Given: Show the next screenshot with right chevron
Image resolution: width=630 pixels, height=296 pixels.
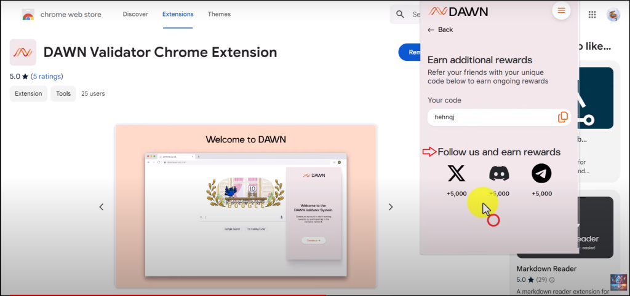Looking at the screenshot, I should pyautogui.click(x=391, y=207).
